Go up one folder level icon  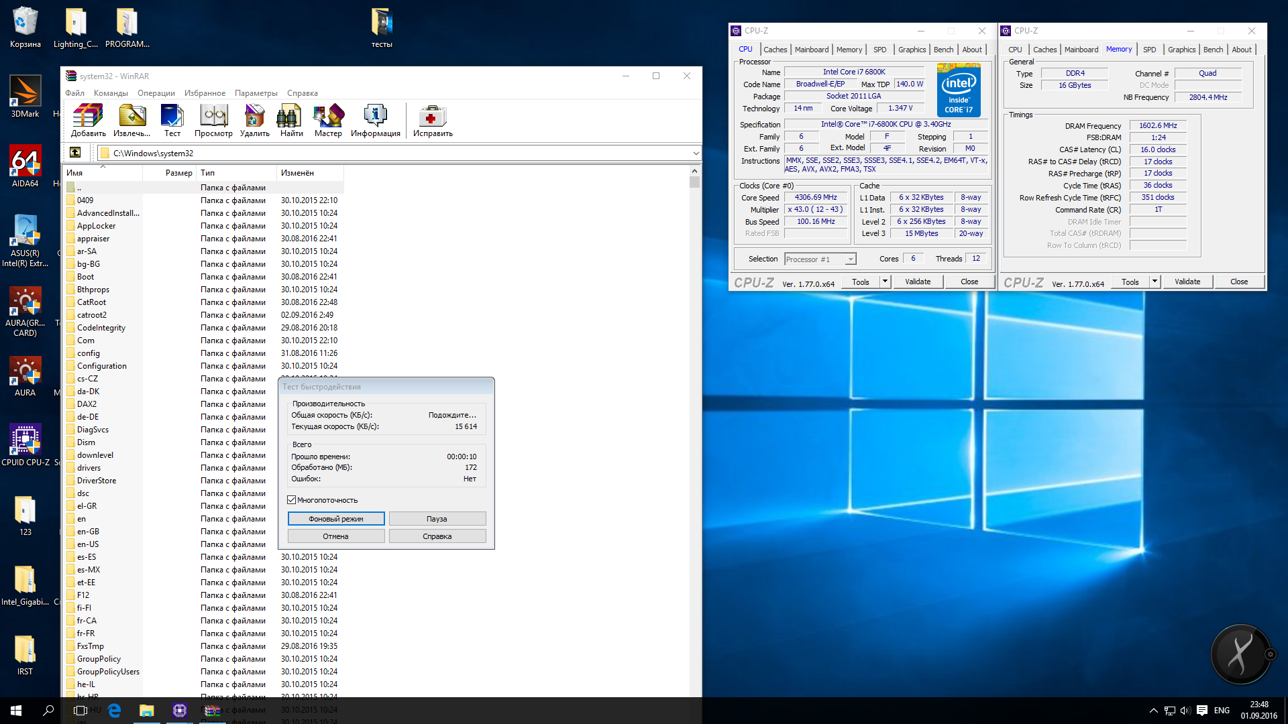[x=75, y=153]
